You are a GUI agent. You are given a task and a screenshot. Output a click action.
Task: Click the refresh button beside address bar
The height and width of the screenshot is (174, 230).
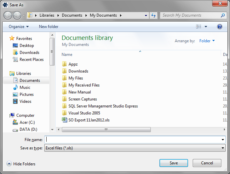(x=153, y=15)
